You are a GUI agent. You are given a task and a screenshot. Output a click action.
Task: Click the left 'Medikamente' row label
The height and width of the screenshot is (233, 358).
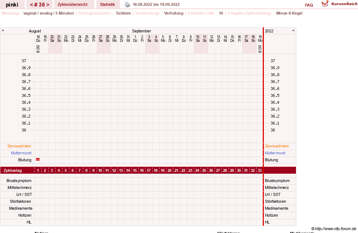click(21, 208)
